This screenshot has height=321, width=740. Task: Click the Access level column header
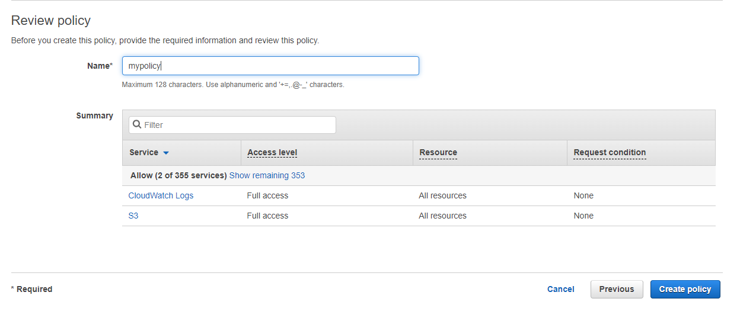pos(272,153)
